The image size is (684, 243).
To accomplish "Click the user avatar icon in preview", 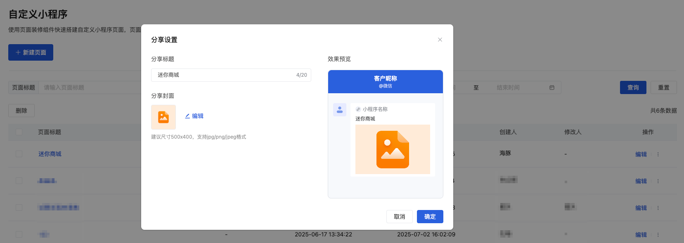I will (340, 110).
